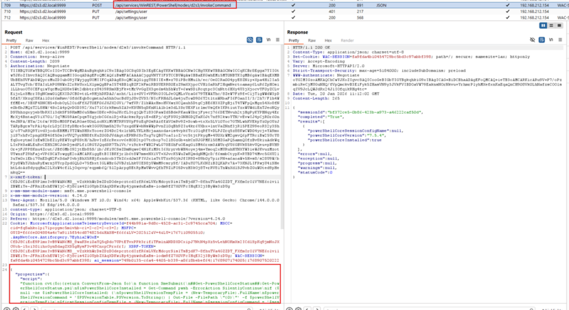Open the Hex tab in Request panel
This screenshot has height=310, width=569.
click(46, 41)
